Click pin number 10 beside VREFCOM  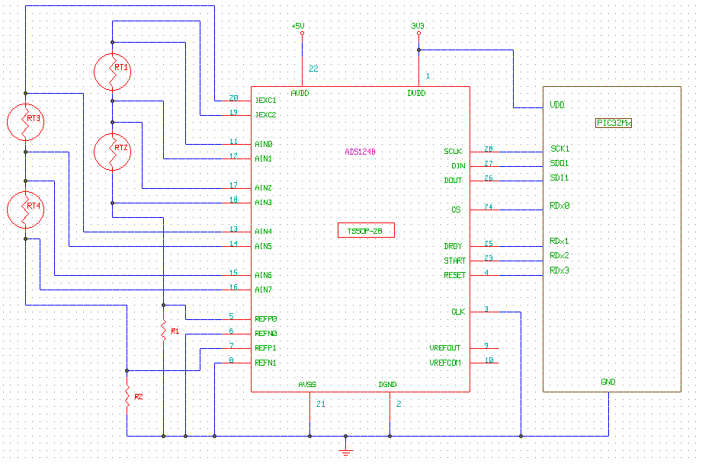pyautogui.click(x=489, y=360)
